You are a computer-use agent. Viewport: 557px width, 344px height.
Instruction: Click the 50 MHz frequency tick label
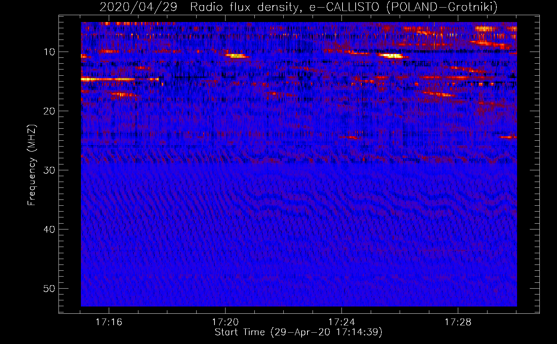50,289
